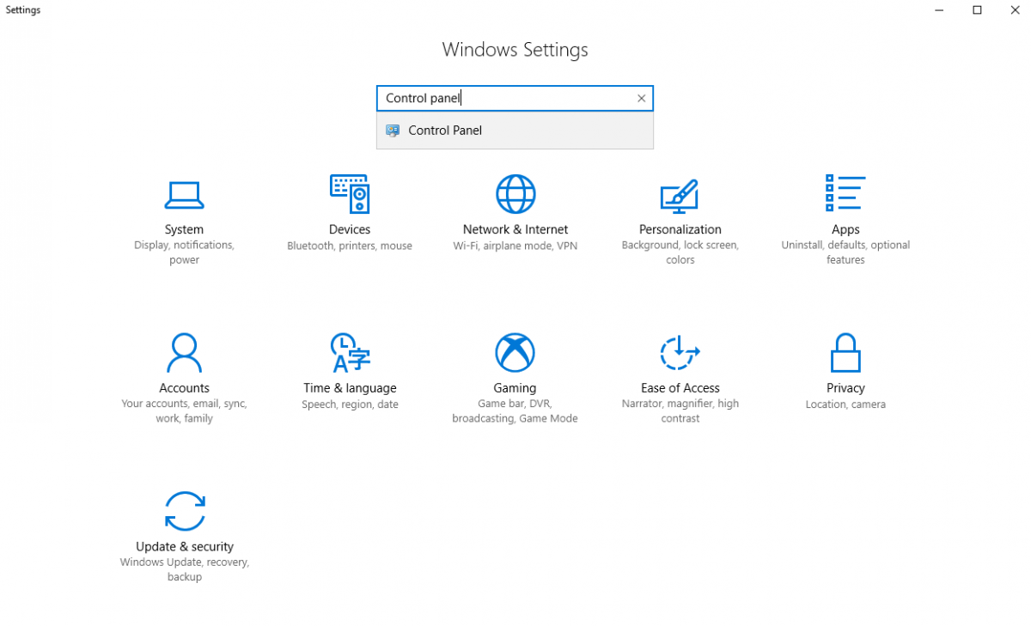Clear the search box with the X

coord(641,98)
